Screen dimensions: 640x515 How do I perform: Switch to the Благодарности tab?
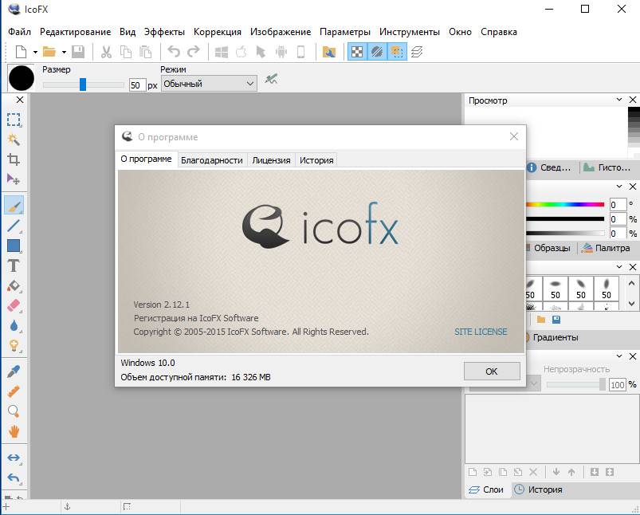click(212, 160)
